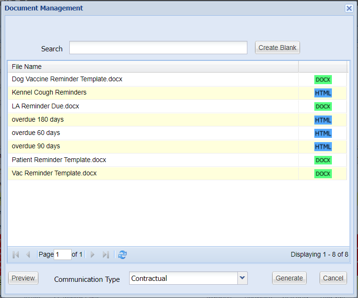Go to next page using pager arrow
The height and width of the screenshot is (298, 358).
(93, 255)
